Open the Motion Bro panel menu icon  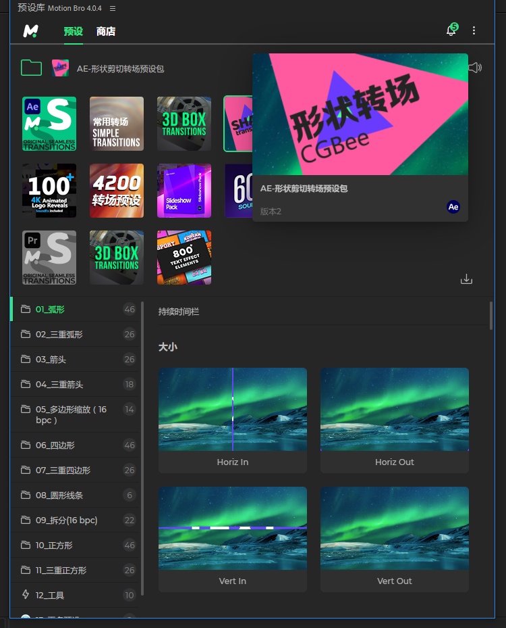(113, 8)
